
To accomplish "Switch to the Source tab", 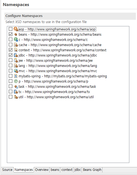I will coord(7,170).
